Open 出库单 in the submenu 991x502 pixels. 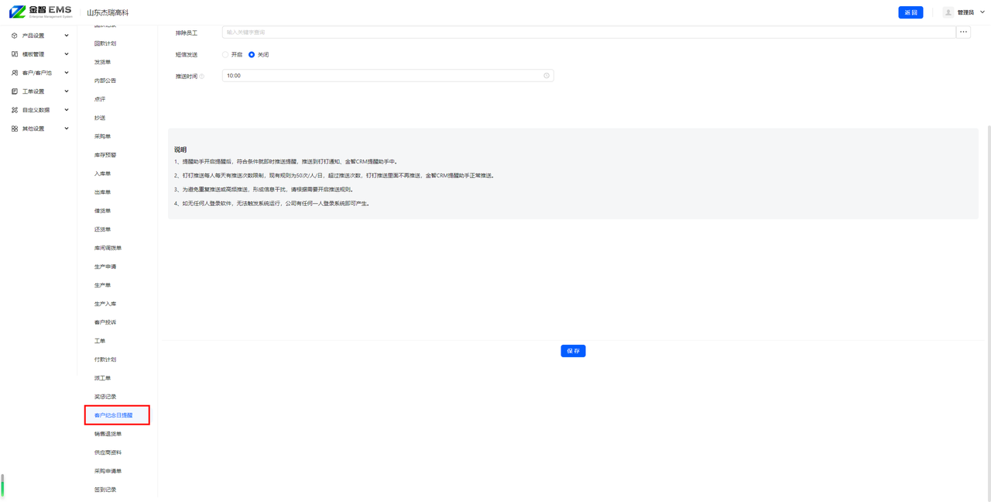[103, 192]
